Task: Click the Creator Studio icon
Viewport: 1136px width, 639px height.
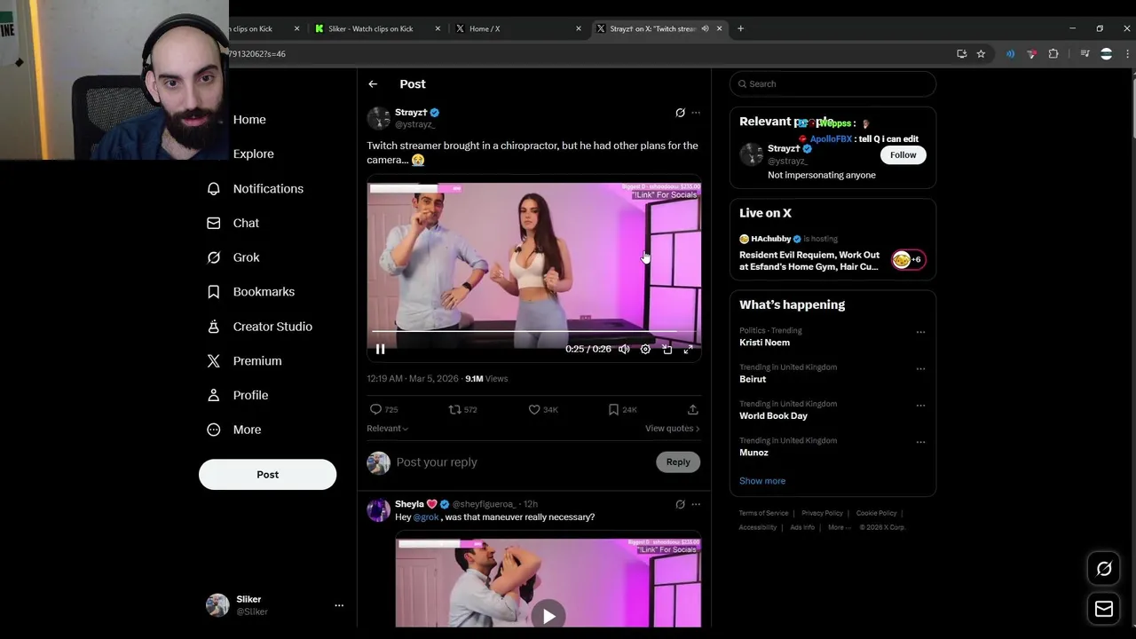Action: click(x=213, y=327)
